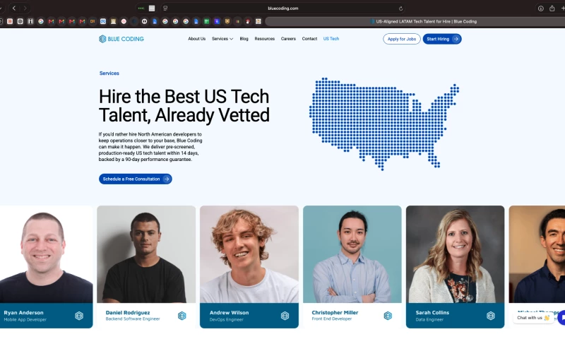Screen dimensions: 565x339
Task: Open the Contact page
Action: 309,39
